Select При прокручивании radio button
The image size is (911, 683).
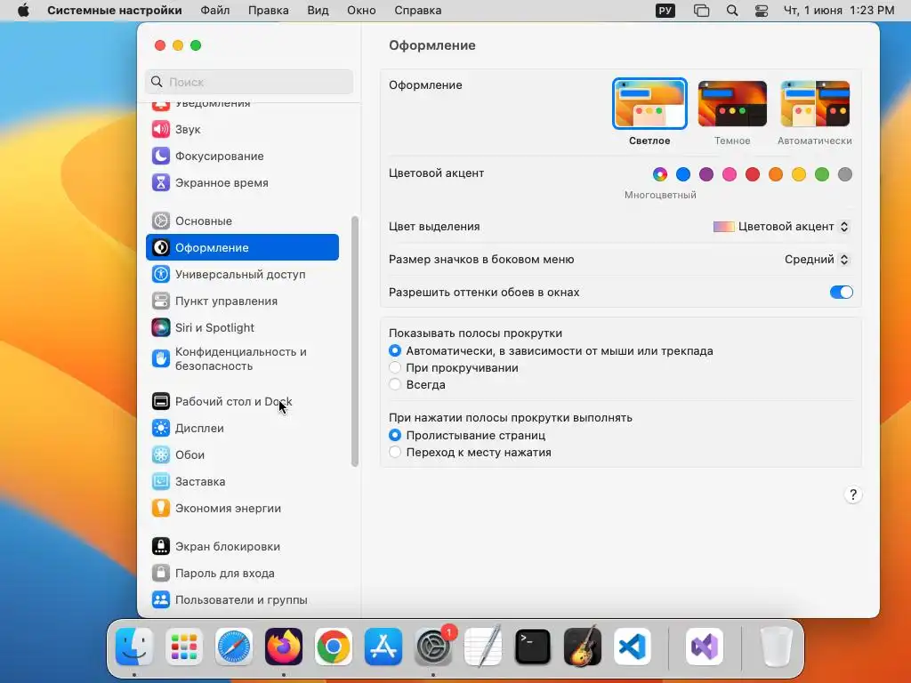[395, 367]
